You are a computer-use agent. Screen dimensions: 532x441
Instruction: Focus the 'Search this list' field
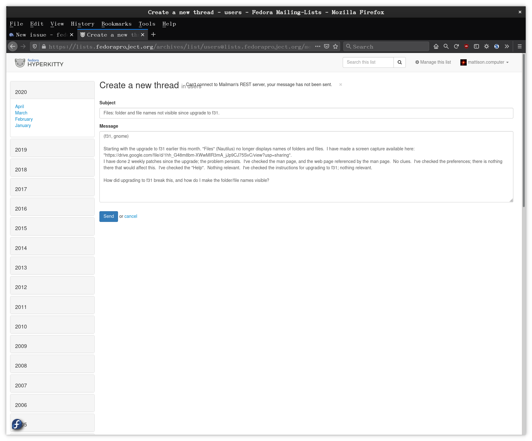[x=368, y=62]
